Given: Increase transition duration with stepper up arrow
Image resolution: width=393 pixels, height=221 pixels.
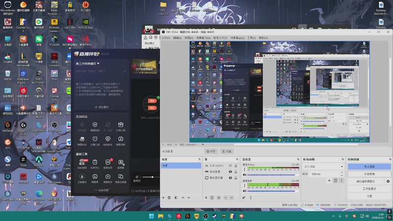Looking at the screenshot, I should [x=341, y=172].
